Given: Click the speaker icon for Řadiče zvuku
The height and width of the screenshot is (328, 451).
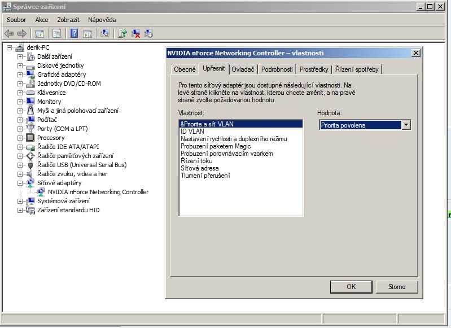Looking at the screenshot, I should pyautogui.click(x=30, y=174).
